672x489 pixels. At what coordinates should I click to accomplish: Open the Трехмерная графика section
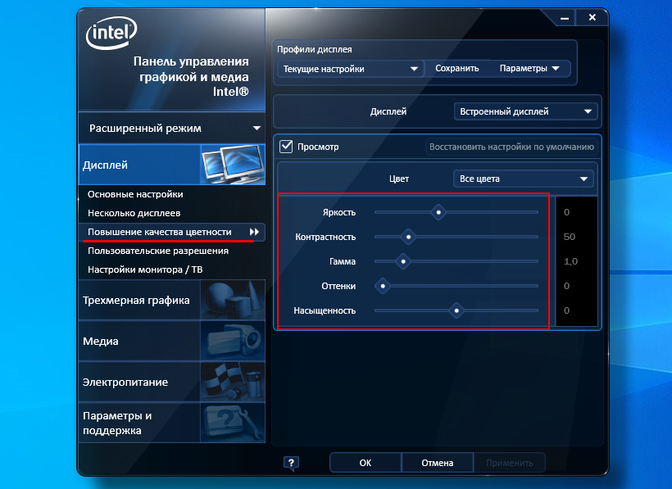[x=172, y=300]
